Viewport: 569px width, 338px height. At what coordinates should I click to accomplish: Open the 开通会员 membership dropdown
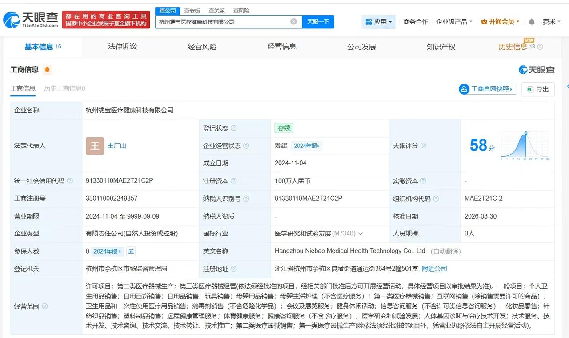500,21
